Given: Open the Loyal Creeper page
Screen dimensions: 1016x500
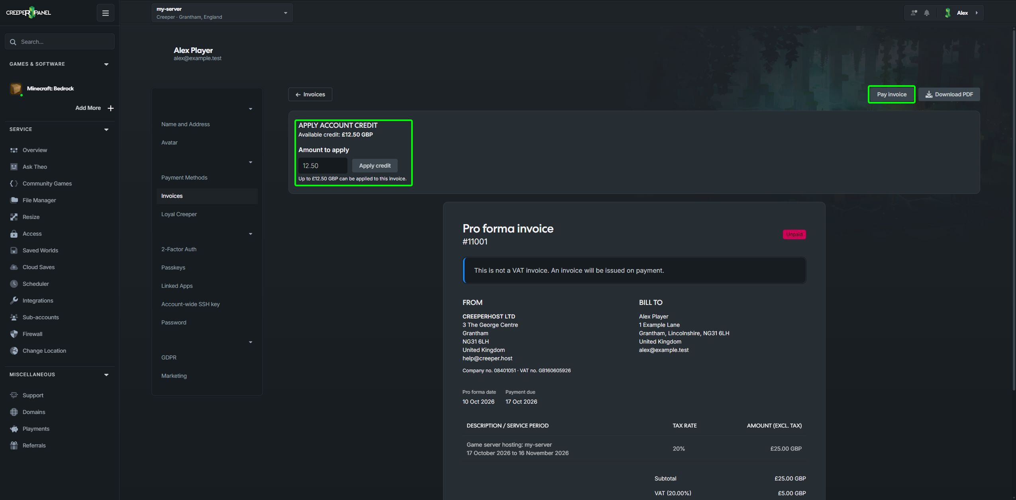Looking at the screenshot, I should coord(207,214).
